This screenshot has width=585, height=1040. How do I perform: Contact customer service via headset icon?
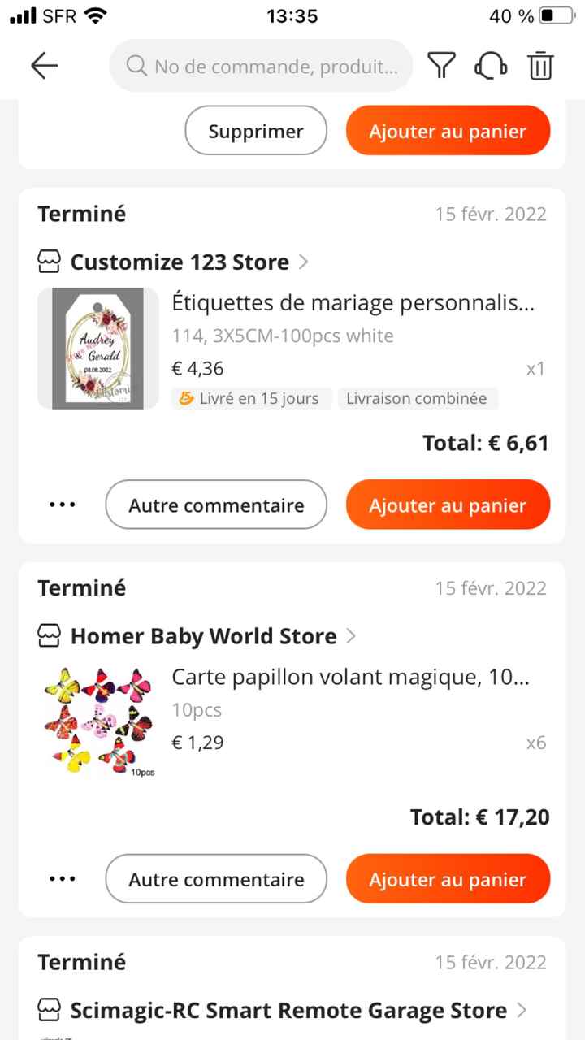click(491, 66)
